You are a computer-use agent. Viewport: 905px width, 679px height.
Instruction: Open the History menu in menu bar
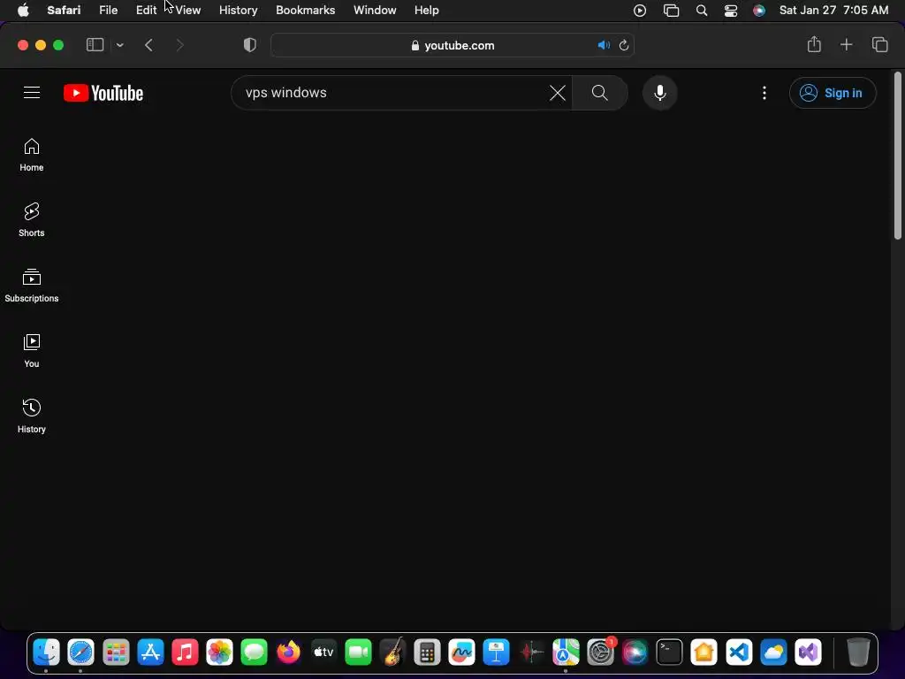(239, 11)
